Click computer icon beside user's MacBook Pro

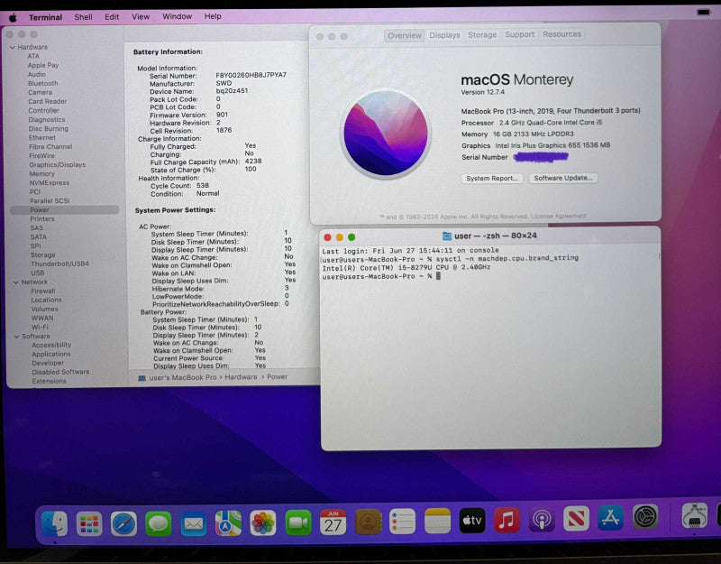coord(142,378)
